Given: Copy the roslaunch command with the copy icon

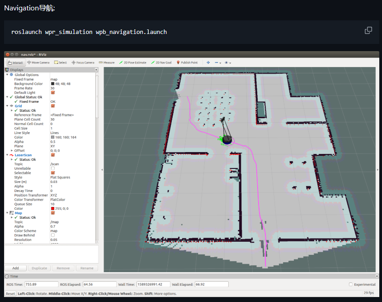Looking at the screenshot, I should coord(368,30).
